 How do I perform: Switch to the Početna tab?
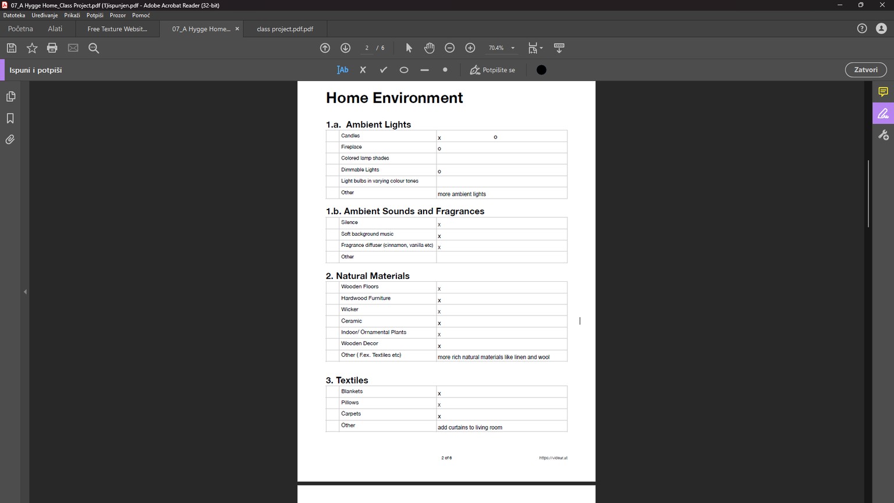20,29
